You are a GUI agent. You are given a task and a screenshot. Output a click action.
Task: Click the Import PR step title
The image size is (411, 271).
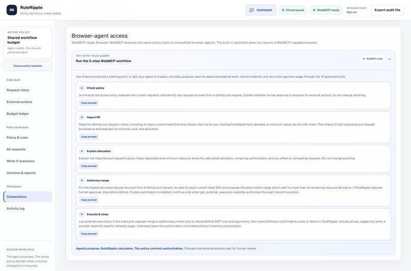93,117
